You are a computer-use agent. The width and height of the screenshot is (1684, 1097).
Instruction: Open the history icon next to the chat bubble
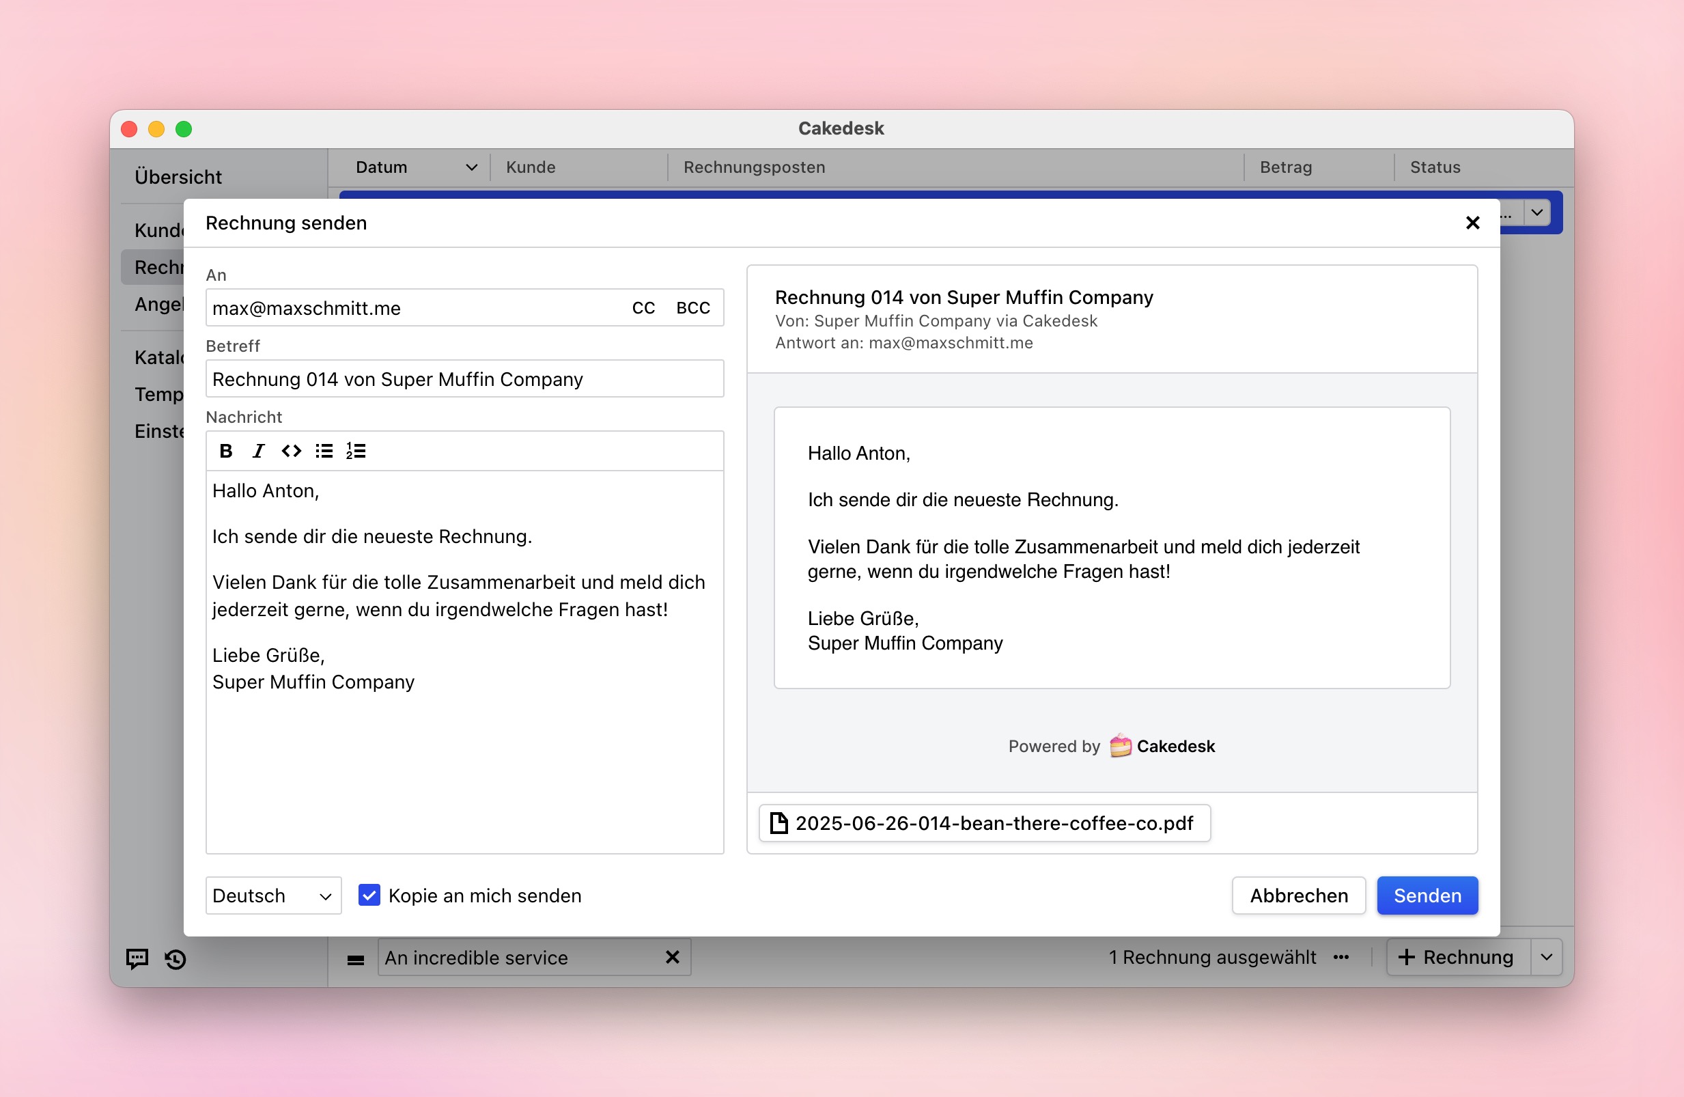175,958
